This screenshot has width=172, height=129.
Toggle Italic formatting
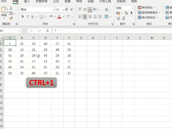(x=27, y=17)
